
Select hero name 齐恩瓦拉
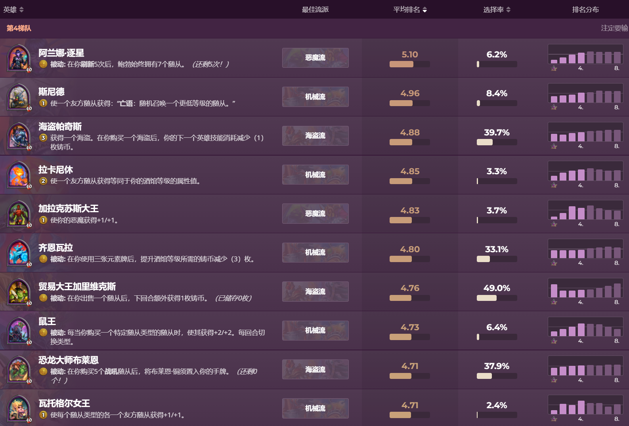(56, 248)
